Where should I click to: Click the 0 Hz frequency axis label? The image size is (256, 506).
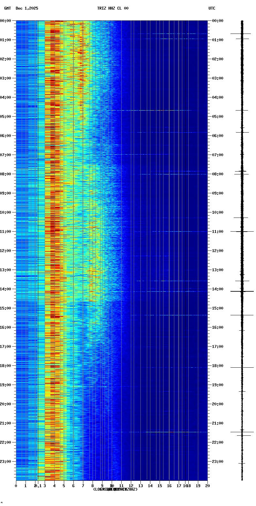[16, 486]
